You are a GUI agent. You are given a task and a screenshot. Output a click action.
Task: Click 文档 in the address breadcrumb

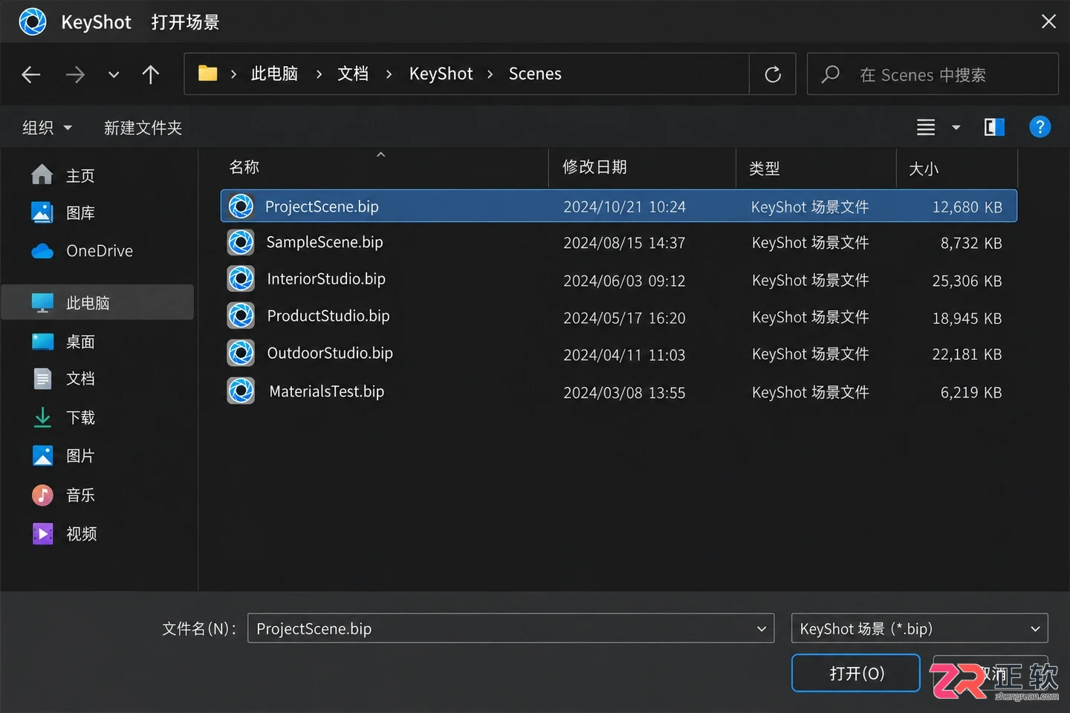tap(353, 74)
